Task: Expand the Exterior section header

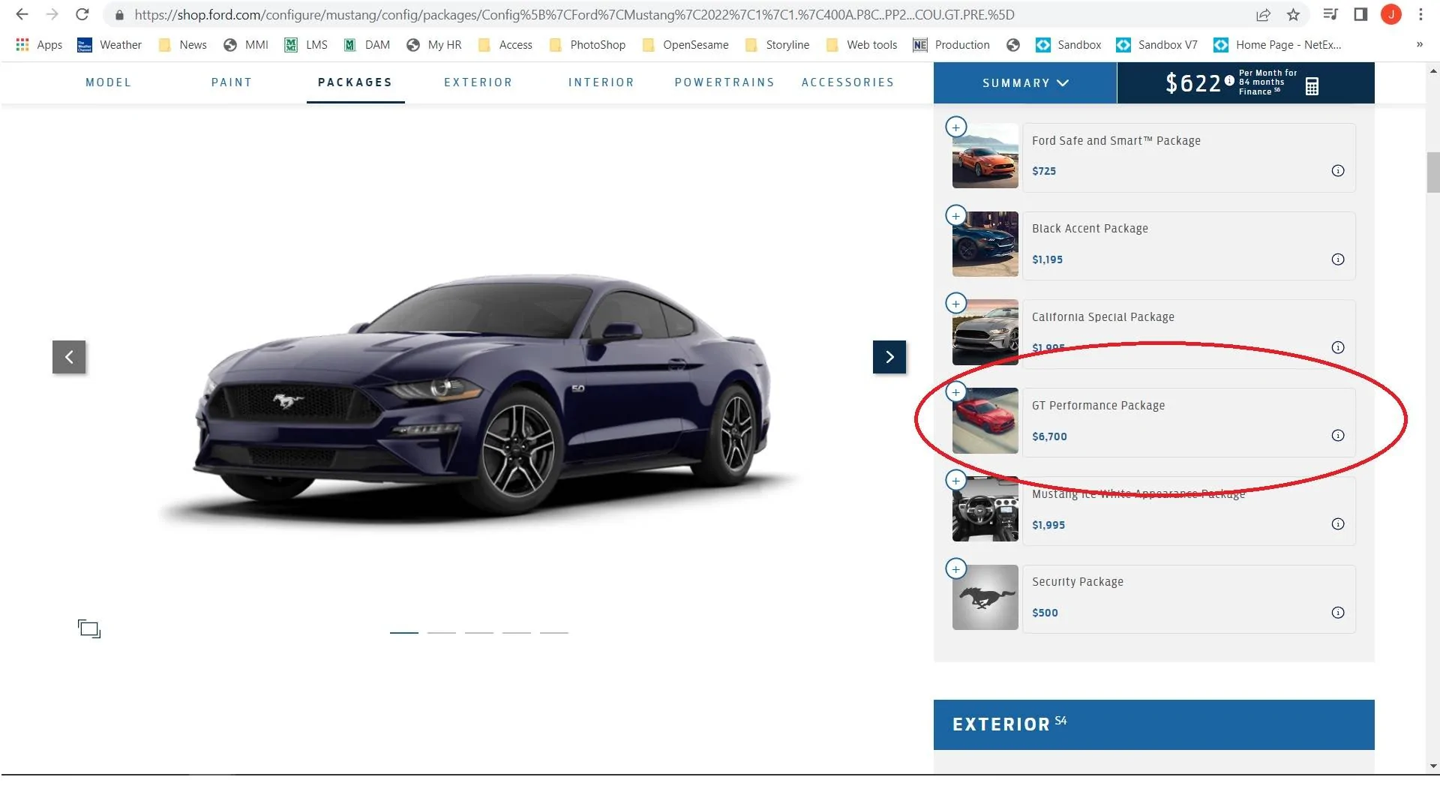Action: coord(1153,724)
